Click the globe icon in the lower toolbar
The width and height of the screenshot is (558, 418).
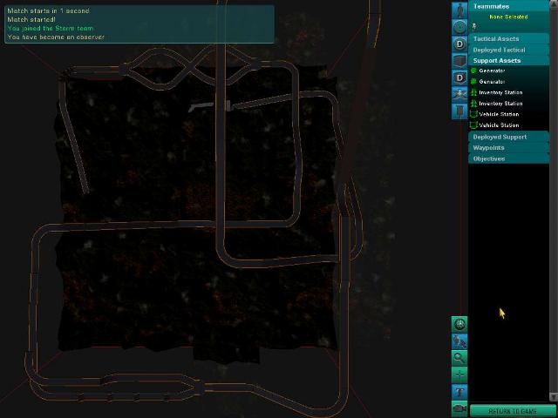click(459, 324)
